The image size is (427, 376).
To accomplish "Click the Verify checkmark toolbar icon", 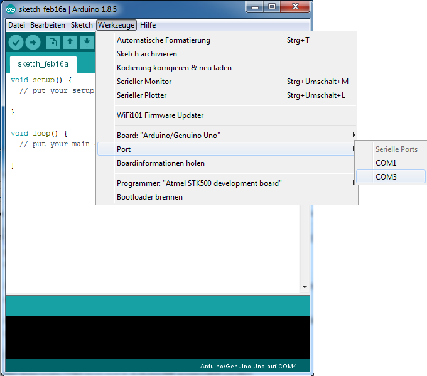I will [16, 42].
